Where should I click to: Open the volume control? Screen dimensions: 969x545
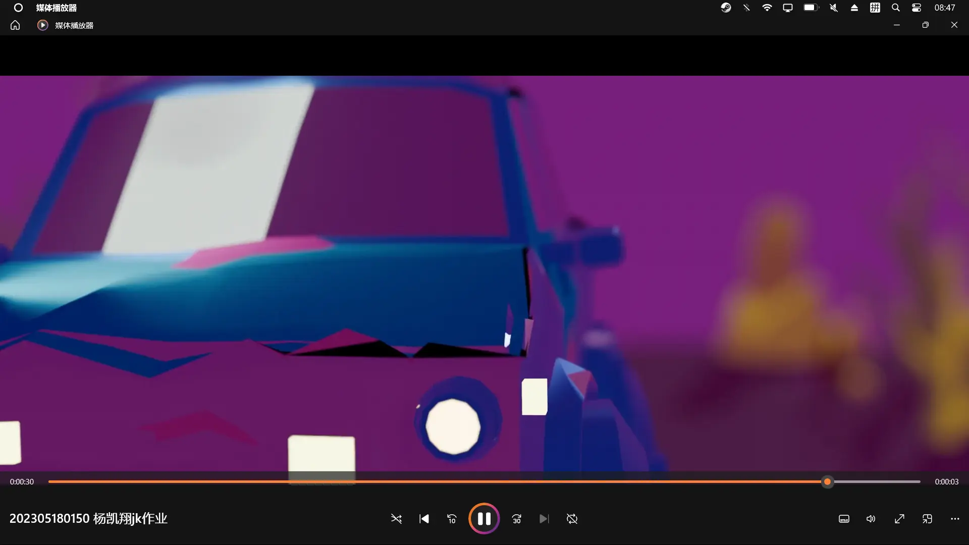871,519
